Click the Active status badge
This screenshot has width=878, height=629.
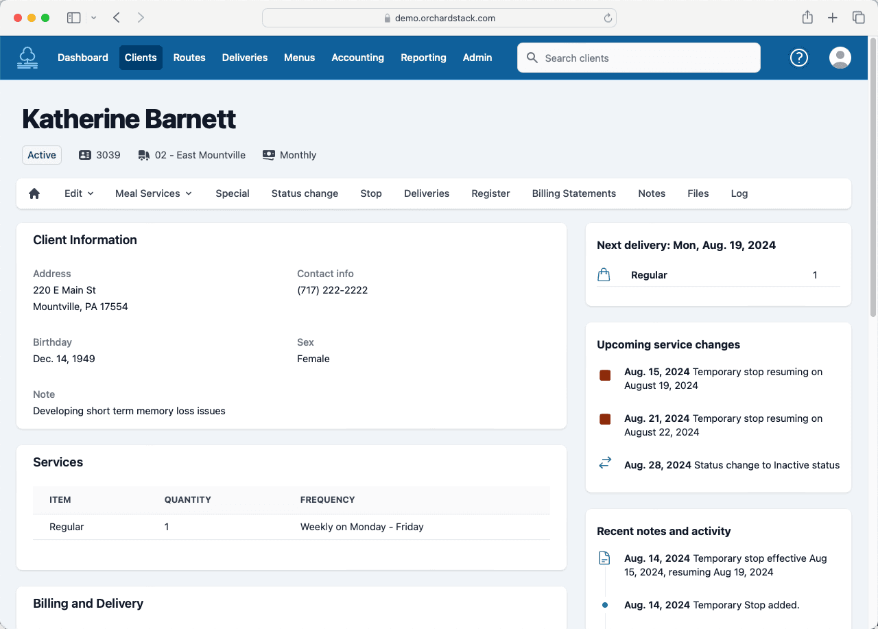[42, 155]
